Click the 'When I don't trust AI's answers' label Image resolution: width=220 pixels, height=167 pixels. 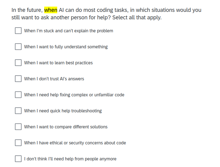(54, 79)
